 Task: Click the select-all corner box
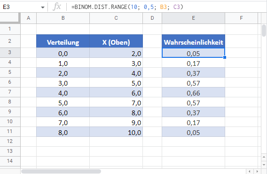(x=10, y=18)
